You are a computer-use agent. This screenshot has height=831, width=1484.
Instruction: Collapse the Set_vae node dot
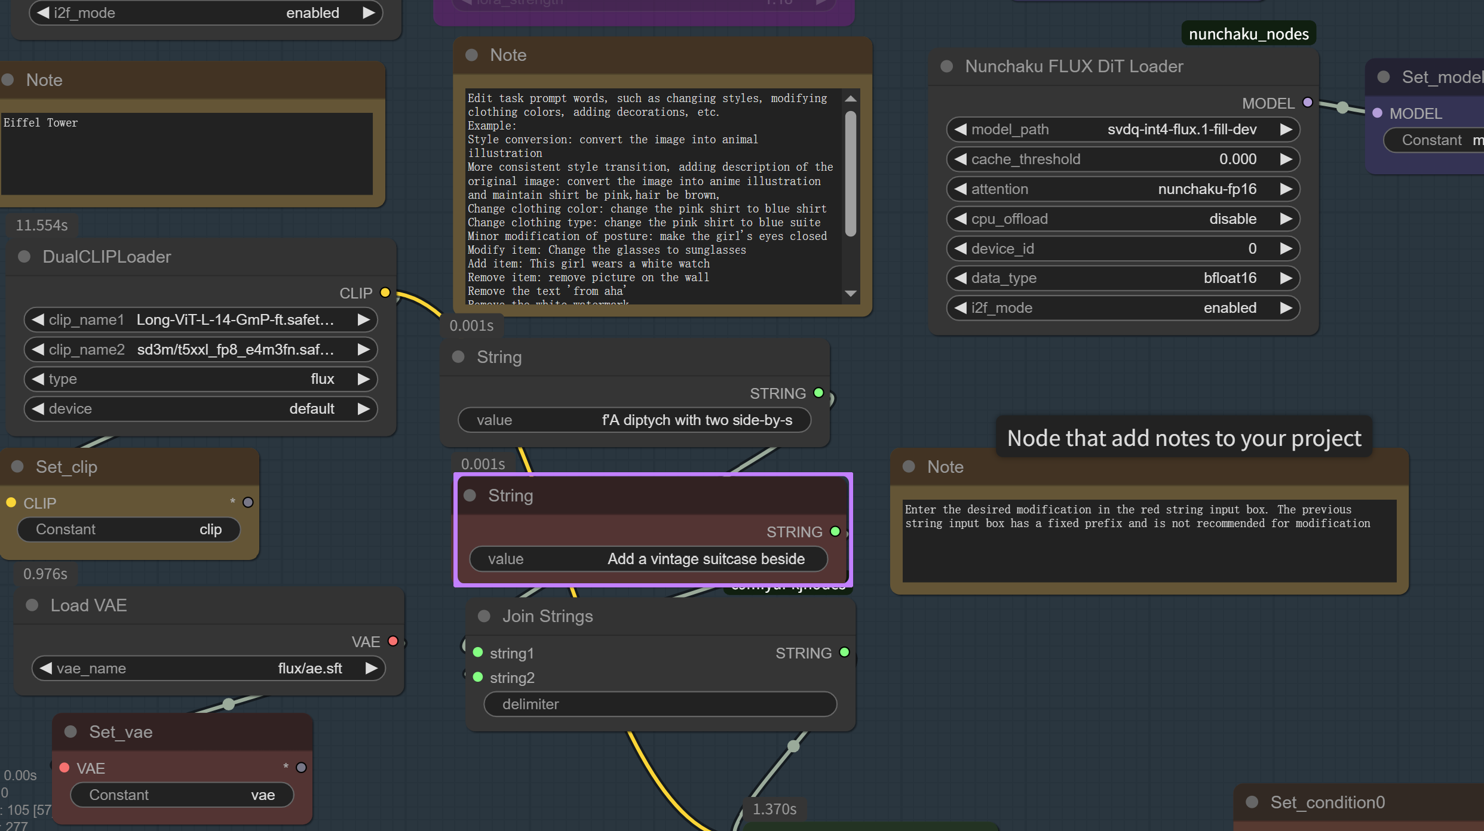[70, 732]
